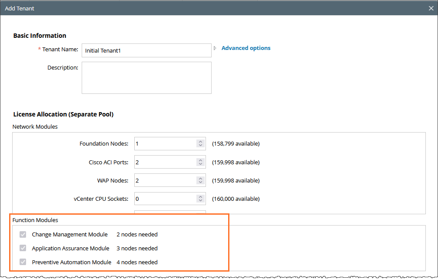Toggle the Application Assurance Module checkbox
Screen dimensions: 438x279
[x=23, y=249]
